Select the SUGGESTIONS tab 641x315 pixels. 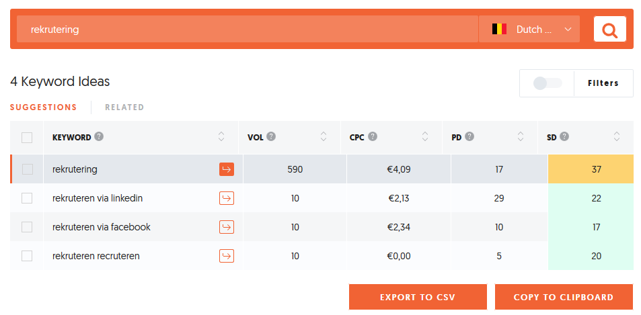tap(43, 107)
